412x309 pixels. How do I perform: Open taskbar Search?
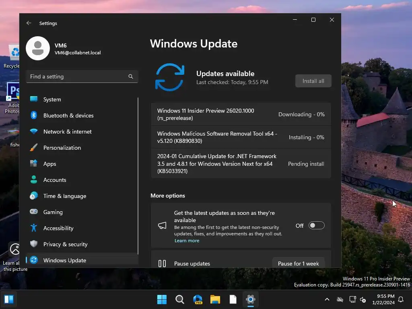(x=180, y=299)
